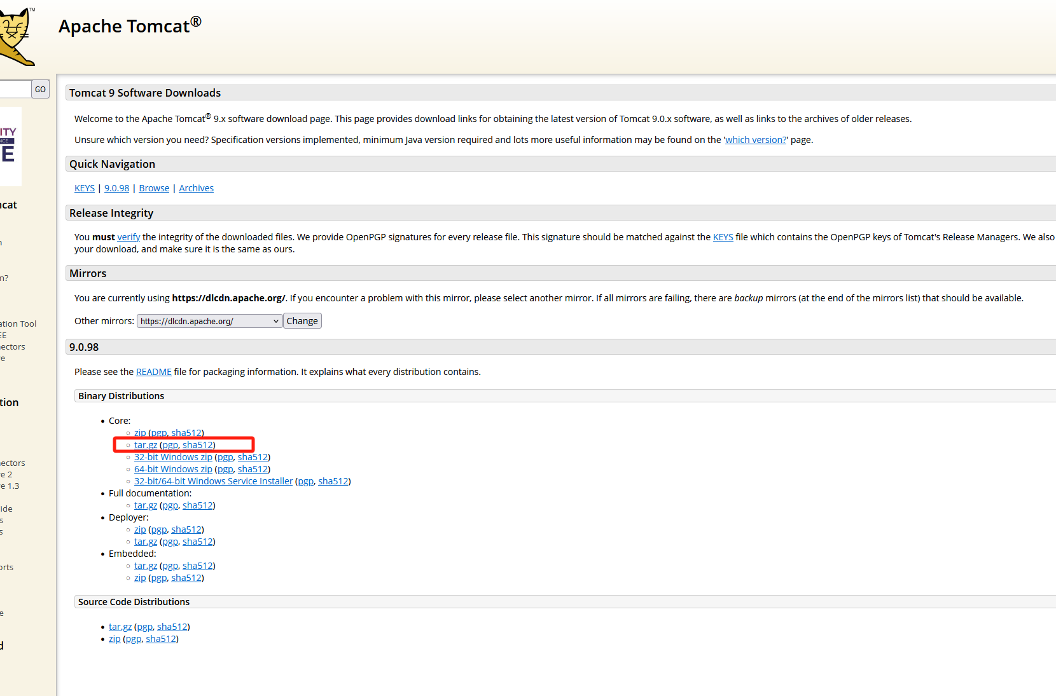Screen dimensions: 1056x696
Task: Download Core tar.gz distribution
Action: coord(146,445)
